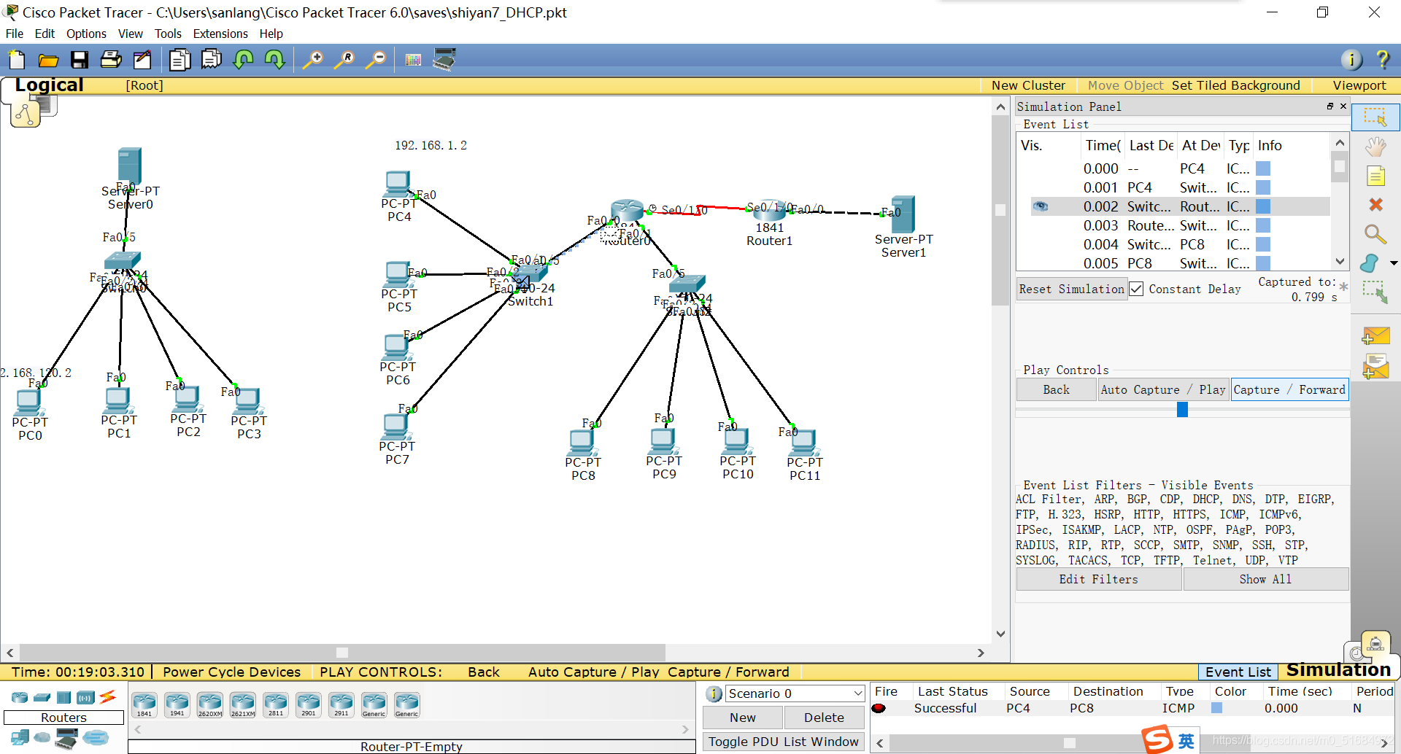Viewport: 1401px width, 754px height.
Task: Click the Edit Filters button
Action: (1098, 579)
